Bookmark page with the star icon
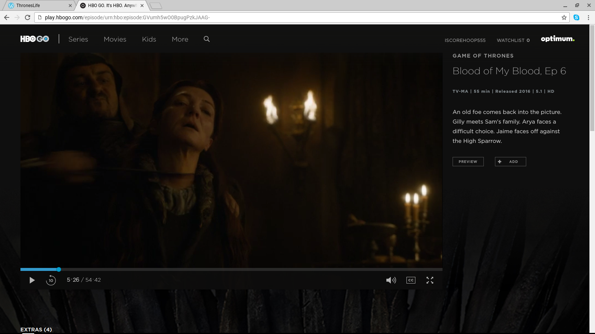 coord(564,17)
